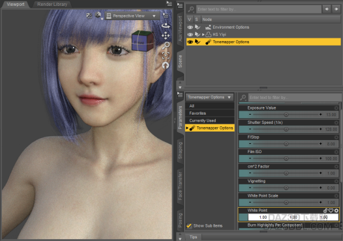Toggle visibility of Tonemapper Options node
Screen dimensions: 343x241
190,42
